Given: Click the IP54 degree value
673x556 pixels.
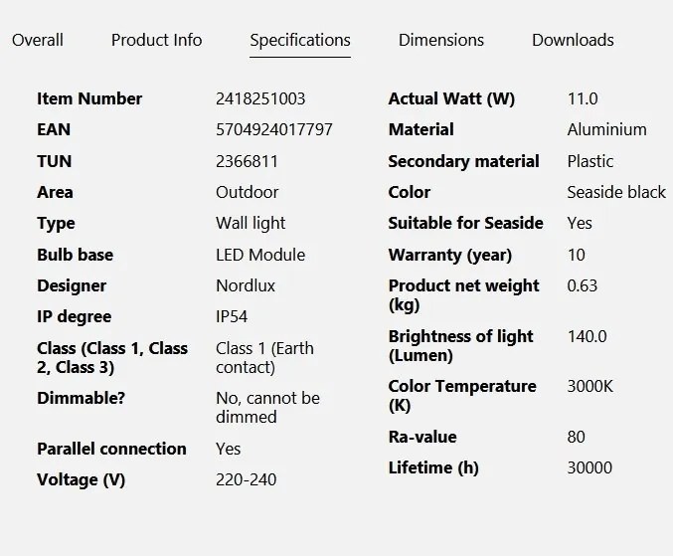Looking at the screenshot, I should click(x=232, y=317).
